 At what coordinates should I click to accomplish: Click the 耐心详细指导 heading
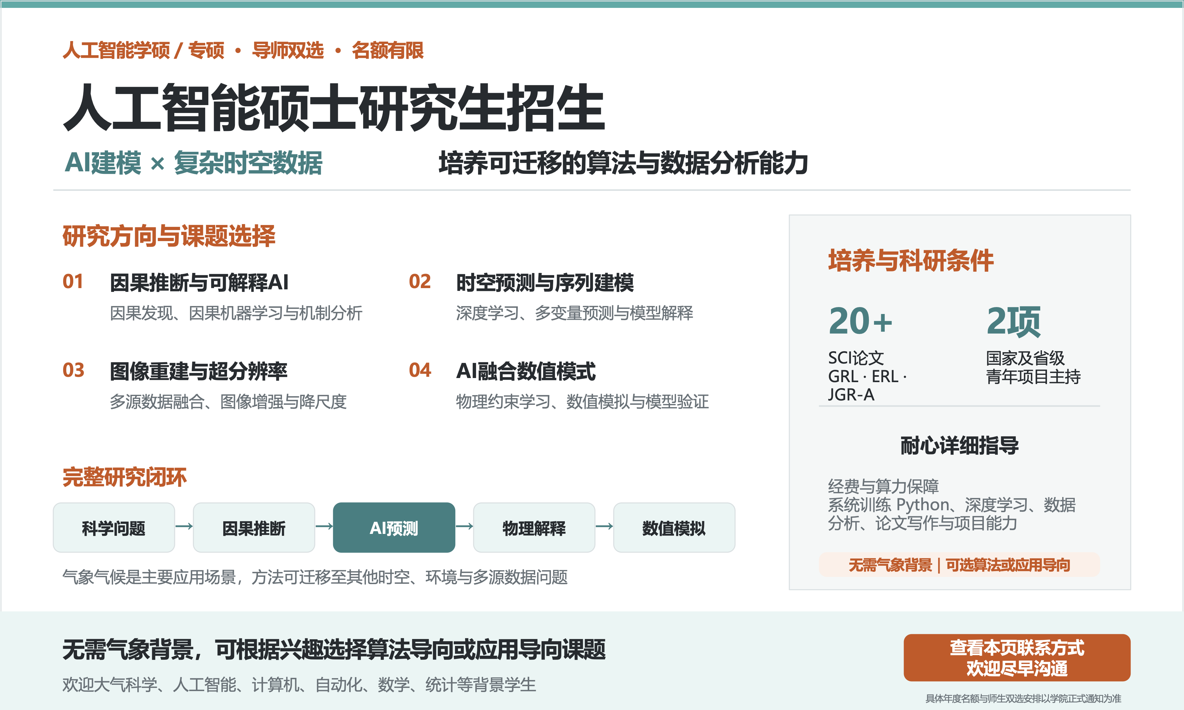coord(960,445)
